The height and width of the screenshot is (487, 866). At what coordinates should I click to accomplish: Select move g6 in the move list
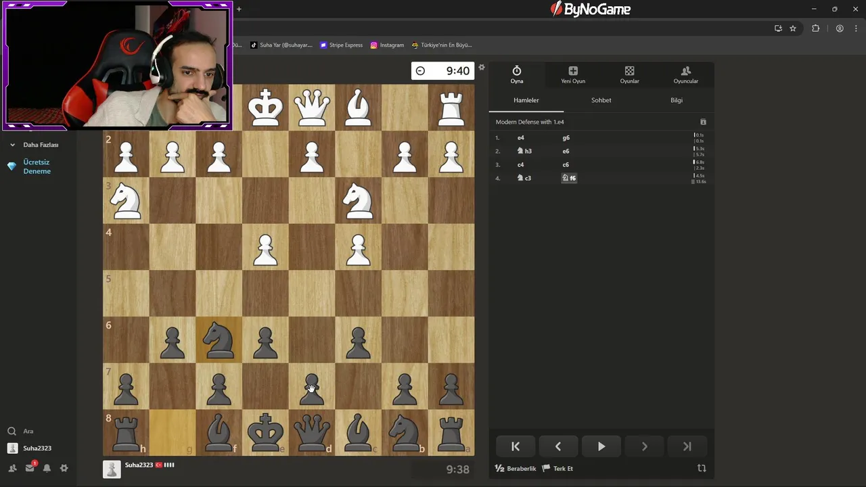pos(566,137)
